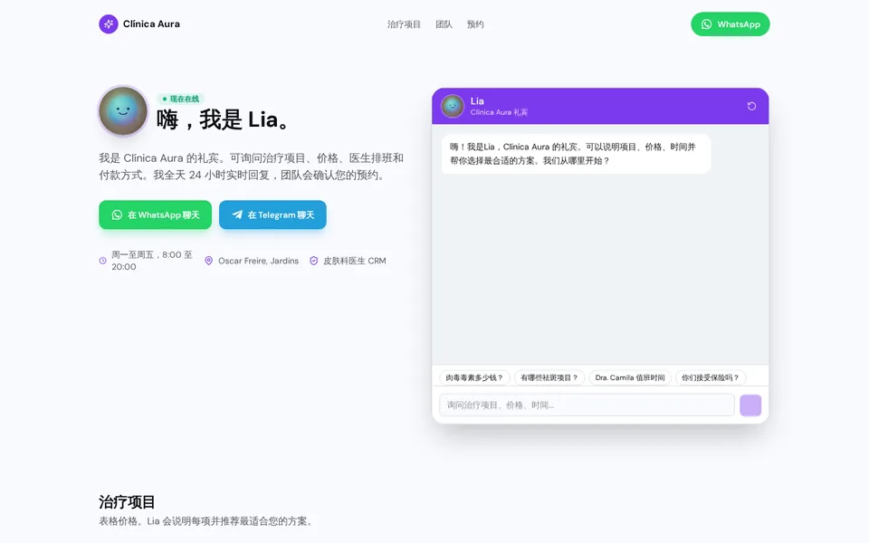Click Lia's greeting message bubble in chat
This screenshot has height=543, width=869.
[x=576, y=154]
